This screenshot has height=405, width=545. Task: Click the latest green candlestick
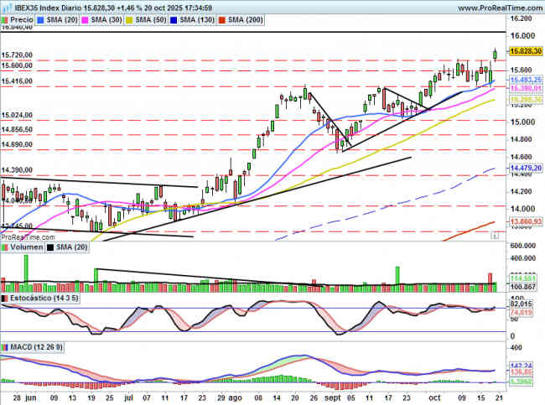(x=496, y=55)
